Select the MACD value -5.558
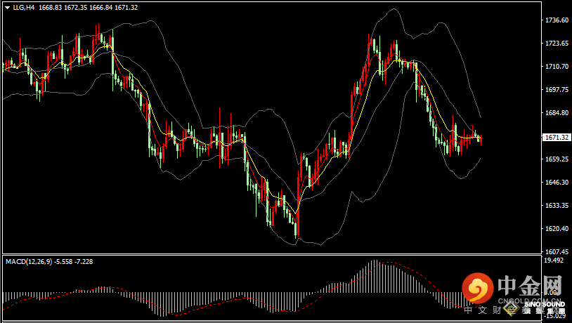 (64, 261)
